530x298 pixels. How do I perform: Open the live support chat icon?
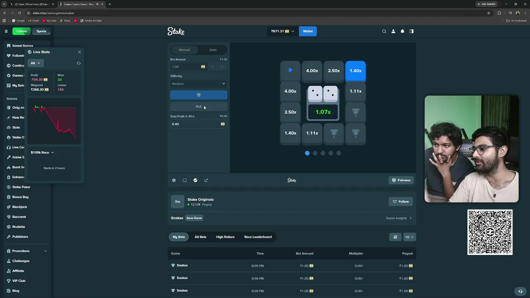tap(520, 291)
